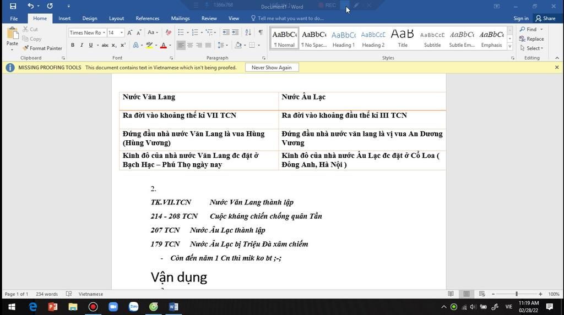Switch to Read Mode view
The height and width of the screenshot is (315, 564).
pyautogui.click(x=451, y=294)
